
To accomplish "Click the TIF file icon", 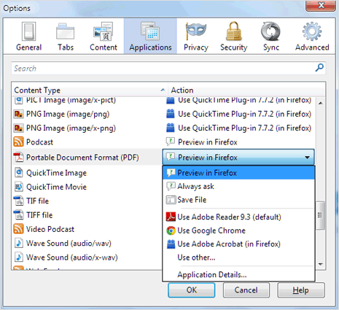I will (18, 201).
